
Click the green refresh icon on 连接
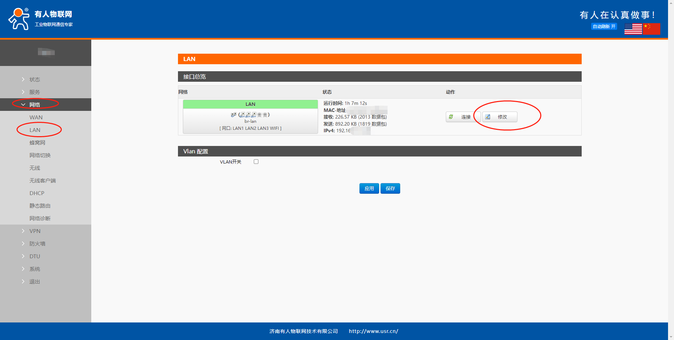(x=451, y=117)
